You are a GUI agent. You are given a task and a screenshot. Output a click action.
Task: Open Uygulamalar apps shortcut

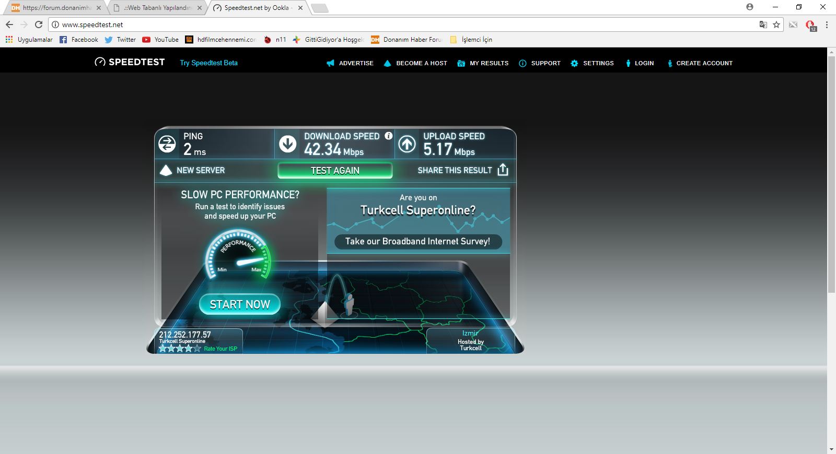(29, 40)
